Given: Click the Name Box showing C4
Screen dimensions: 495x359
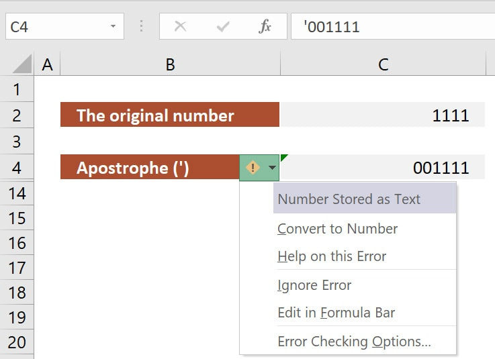Looking at the screenshot, I should (64, 26).
